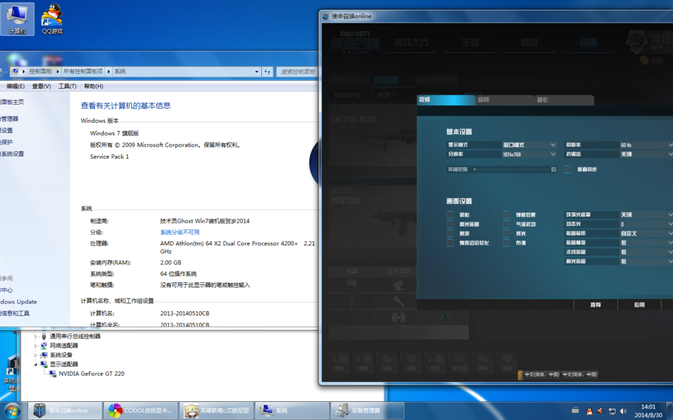Image resolution: width=673 pixels, height=420 pixels.
Task: Open the 计算机 desktop icon
Action: tap(17, 19)
